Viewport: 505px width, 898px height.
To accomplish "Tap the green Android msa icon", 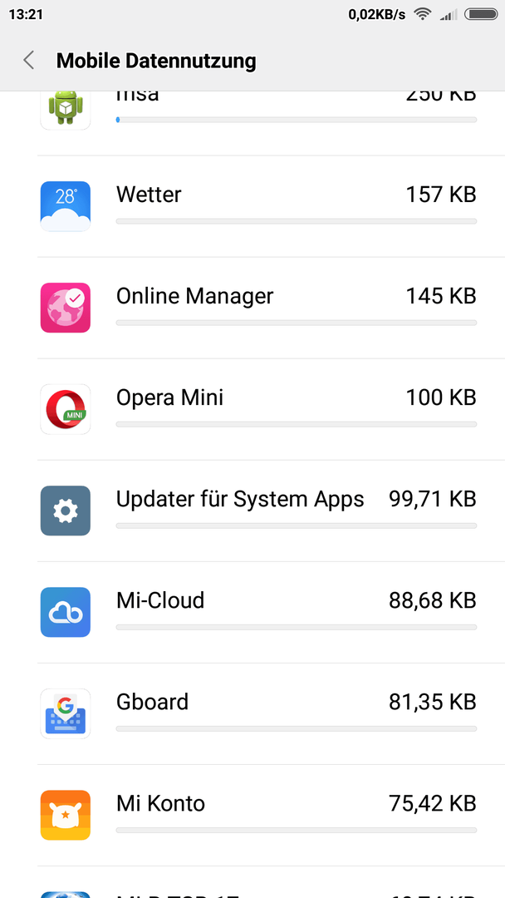I will pos(65,109).
